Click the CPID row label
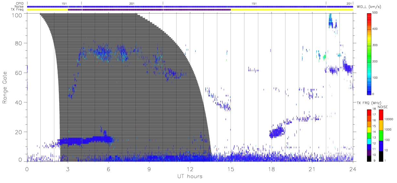 20,4
